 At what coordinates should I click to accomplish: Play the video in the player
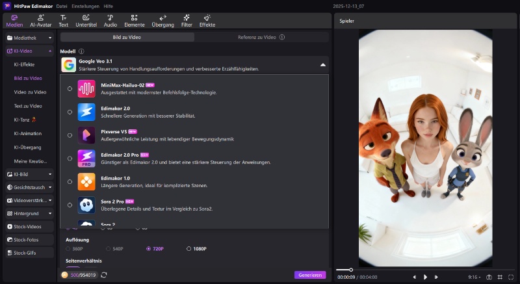[x=425, y=277]
